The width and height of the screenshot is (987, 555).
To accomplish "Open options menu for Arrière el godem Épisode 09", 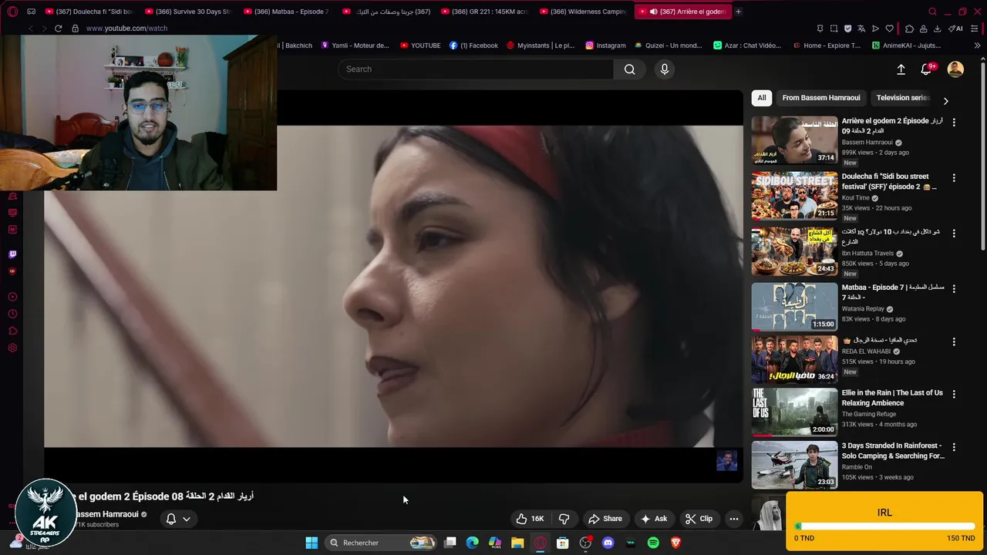I will point(954,123).
